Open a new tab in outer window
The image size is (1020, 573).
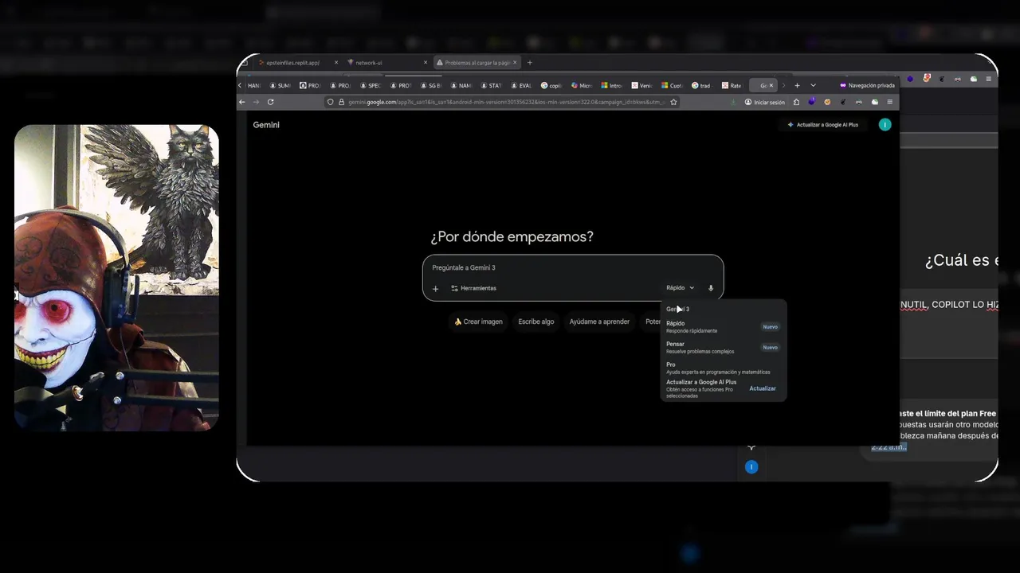tap(530, 63)
